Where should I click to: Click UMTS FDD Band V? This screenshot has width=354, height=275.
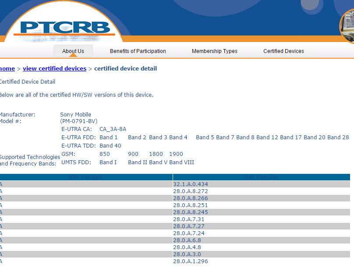point(158,162)
